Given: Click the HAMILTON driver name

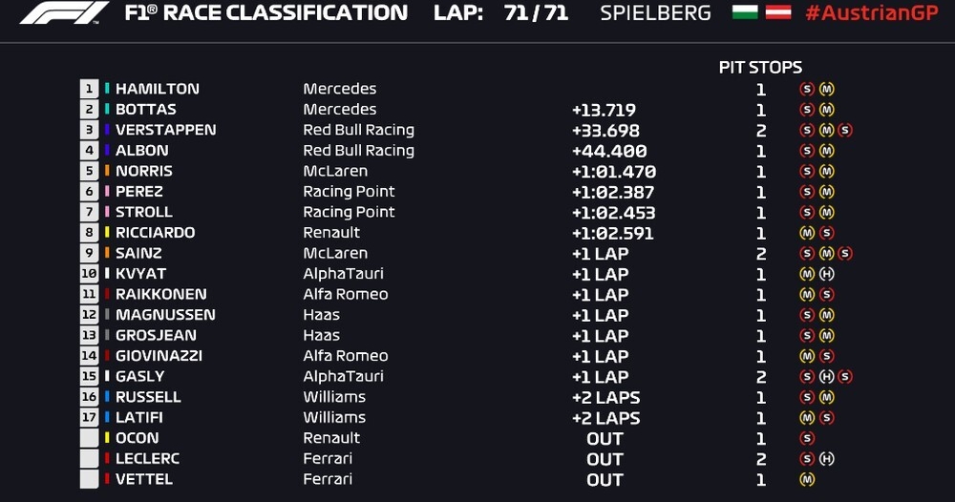Looking at the screenshot, I should point(158,89).
